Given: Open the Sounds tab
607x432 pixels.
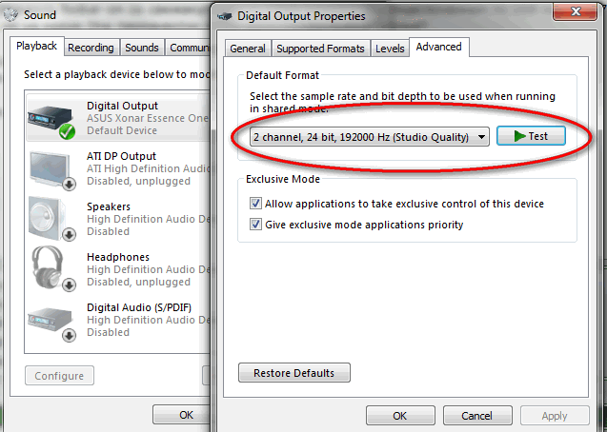Looking at the screenshot, I should (x=142, y=48).
